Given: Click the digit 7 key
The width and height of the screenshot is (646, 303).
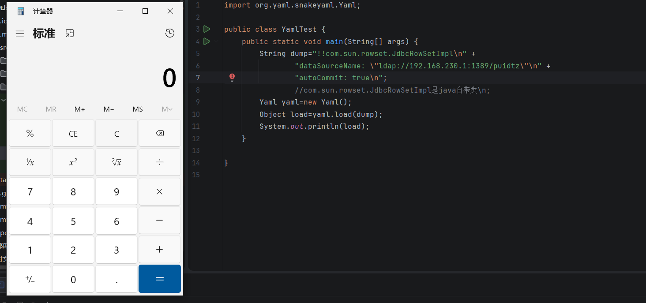Looking at the screenshot, I should pos(30,192).
